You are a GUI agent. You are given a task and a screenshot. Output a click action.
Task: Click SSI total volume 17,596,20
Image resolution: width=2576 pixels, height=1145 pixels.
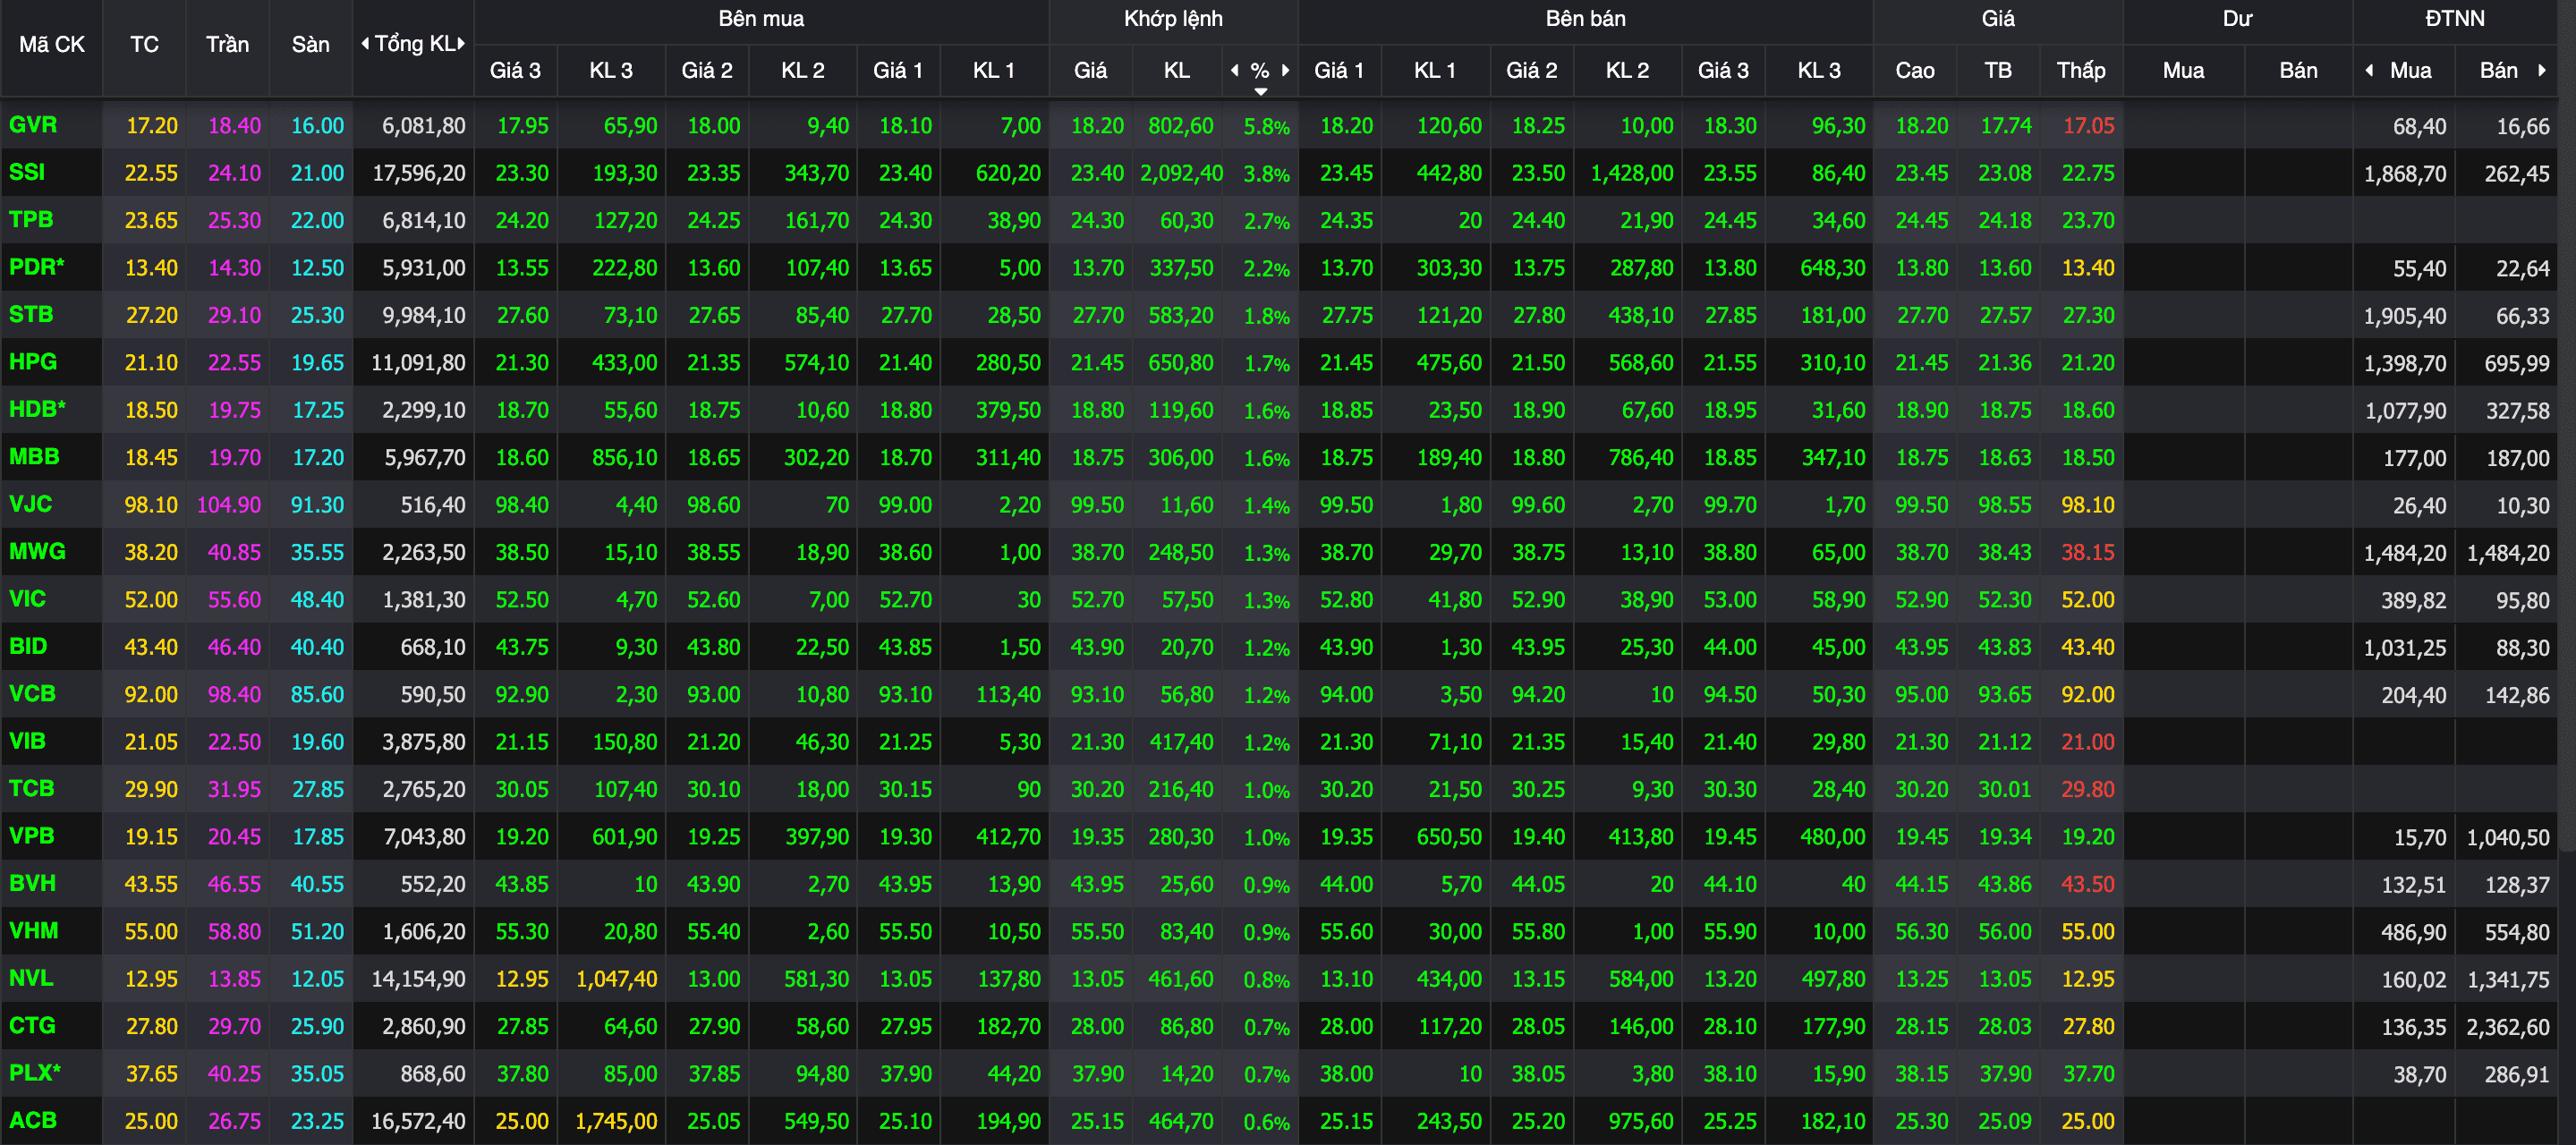(x=418, y=174)
